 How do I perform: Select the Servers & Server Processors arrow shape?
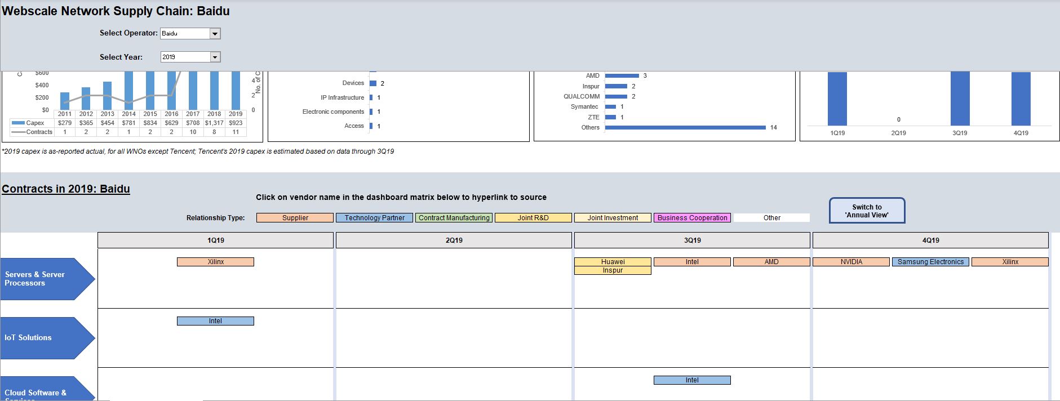point(45,279)
